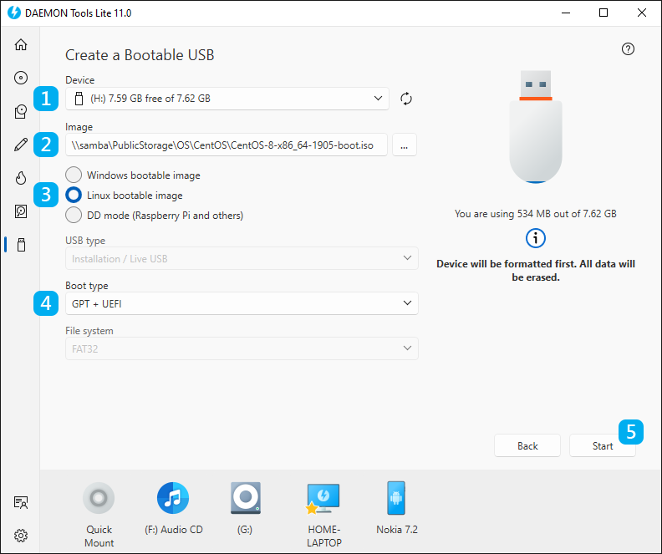Click the help question mark icon
The image size is (662, 554).
[x=628, y=49]
